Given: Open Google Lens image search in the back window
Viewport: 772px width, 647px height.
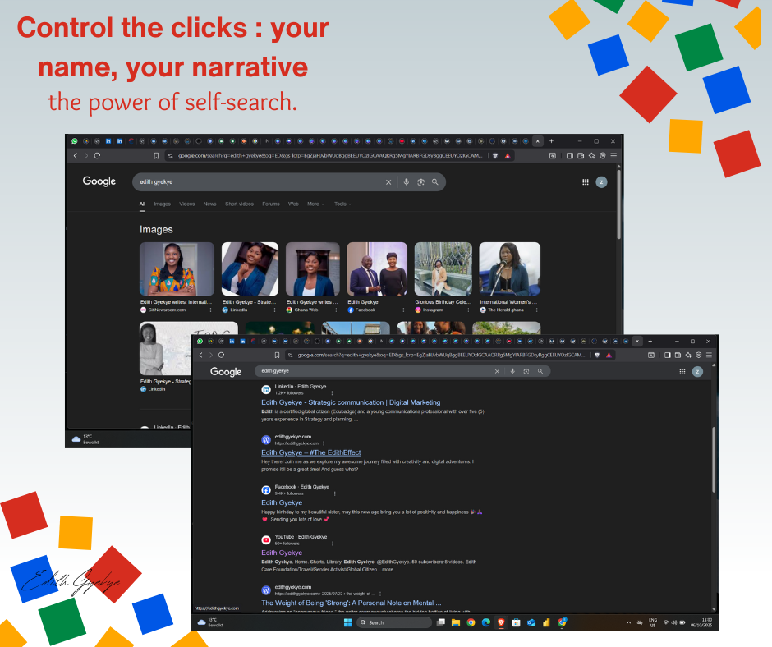Looking at the screenshot, I should [420, 181].
